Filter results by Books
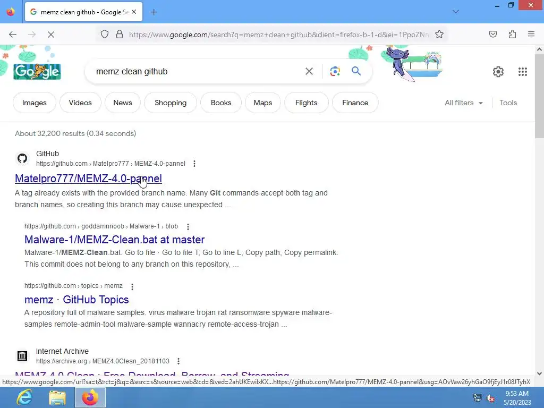Viewport: 544px width, 408px height. tap(220, 103)
